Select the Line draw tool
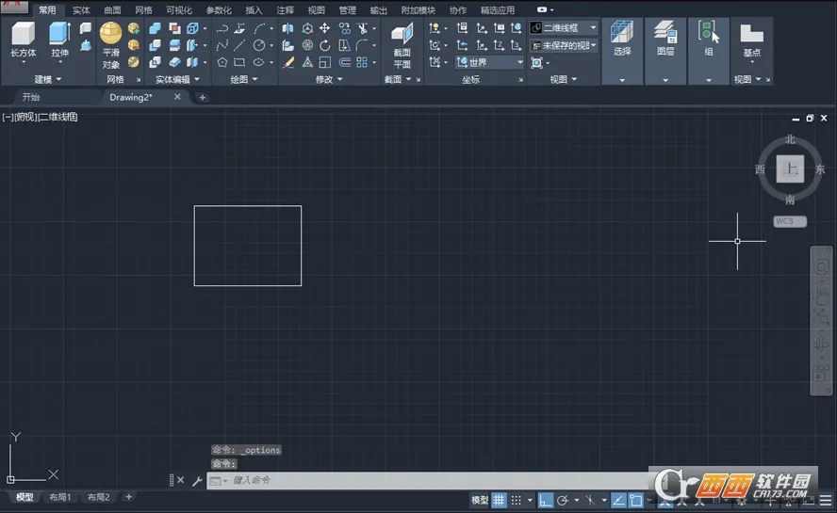The image size is (837, 513). point(239,45)
